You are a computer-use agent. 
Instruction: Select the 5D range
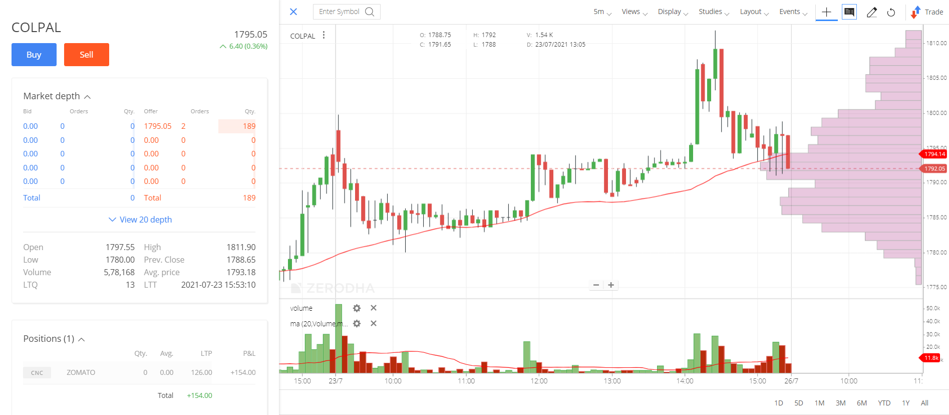click(x=799, y=403)
